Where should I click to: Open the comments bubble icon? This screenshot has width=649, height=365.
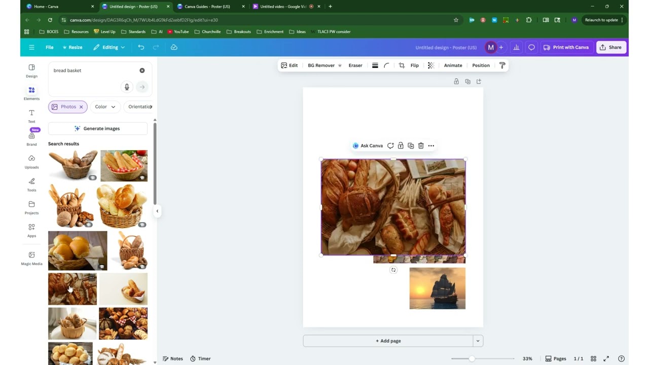[x=531, y=47]
